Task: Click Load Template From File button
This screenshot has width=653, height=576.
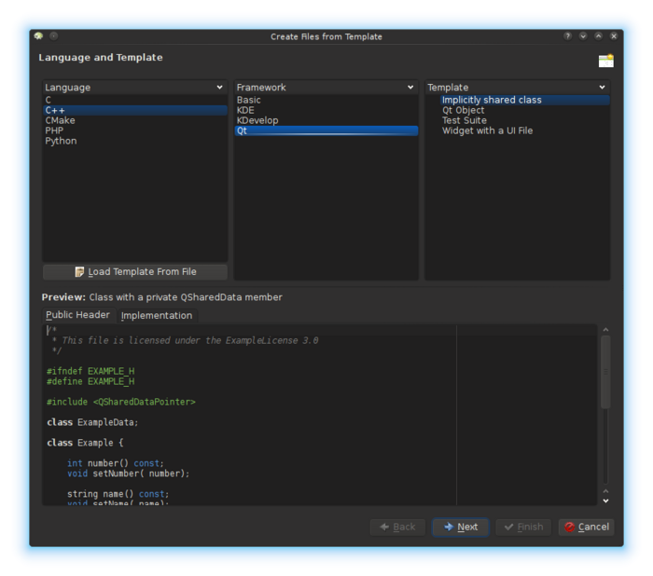Action: 135,272
